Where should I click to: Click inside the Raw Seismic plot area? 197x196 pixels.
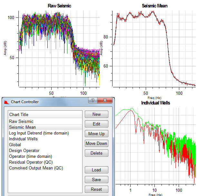click(x=59, y=49)
